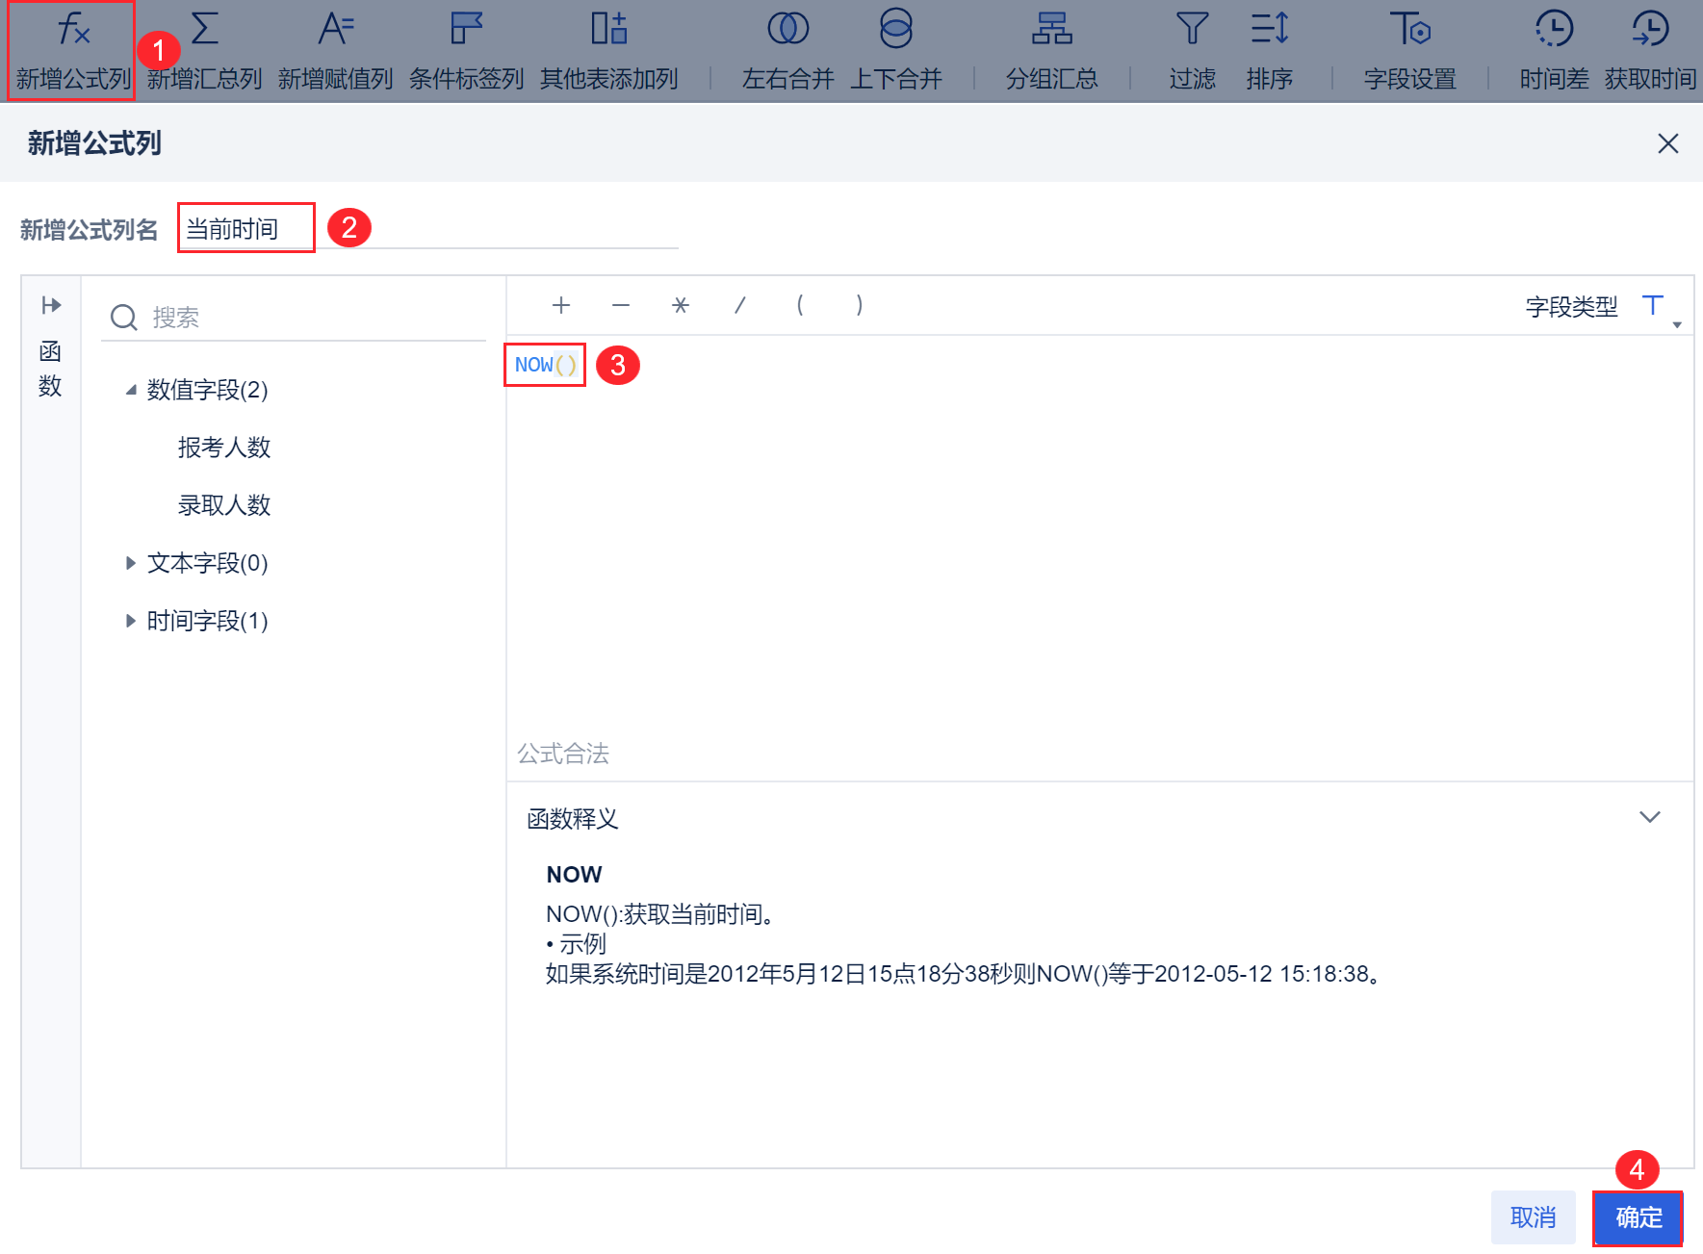
Task: Select 其他表添加列 add-from-other-table tool
Action: 608,51
